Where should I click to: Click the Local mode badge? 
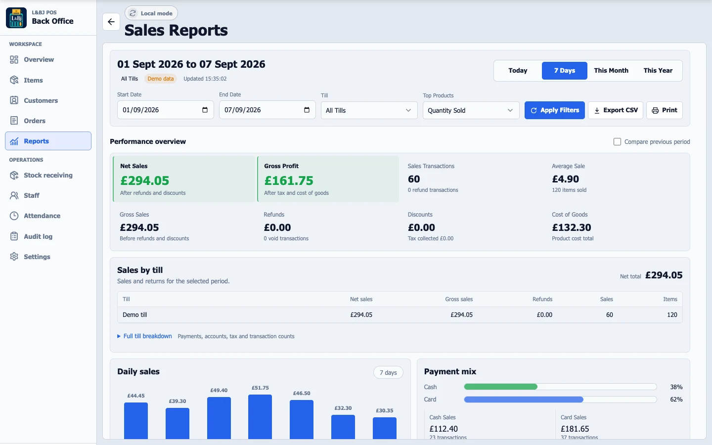[x=151, y=13]
